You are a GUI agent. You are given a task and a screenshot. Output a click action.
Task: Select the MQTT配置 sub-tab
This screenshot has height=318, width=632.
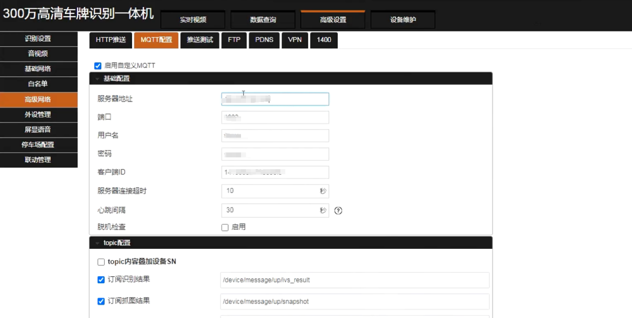pyautogui.click(x=156, y=40)
